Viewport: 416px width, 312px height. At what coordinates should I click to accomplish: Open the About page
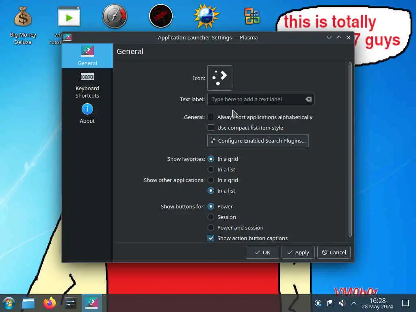coord(87,113)
